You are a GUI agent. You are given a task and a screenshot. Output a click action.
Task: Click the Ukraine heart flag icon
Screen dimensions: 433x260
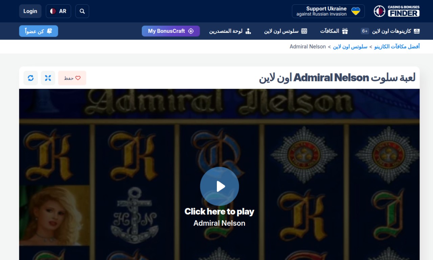(356, 11)
